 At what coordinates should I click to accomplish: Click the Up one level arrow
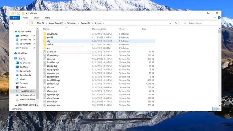tap(27, 23)
